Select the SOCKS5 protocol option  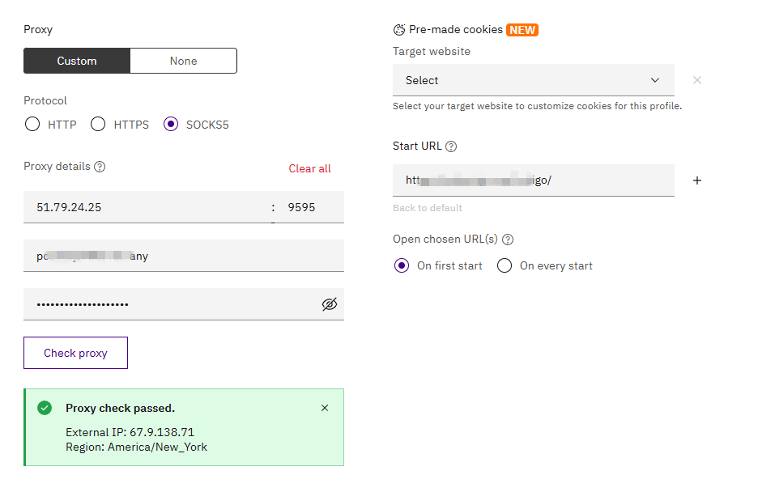tap(171, 125)
